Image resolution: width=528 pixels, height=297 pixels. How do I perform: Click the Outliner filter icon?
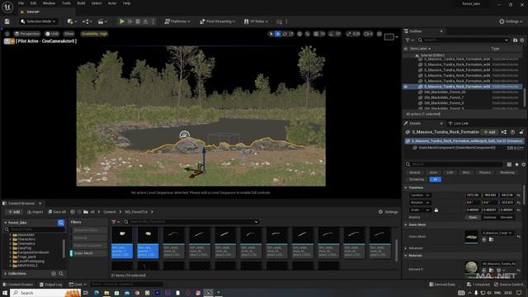pos(408,40)
